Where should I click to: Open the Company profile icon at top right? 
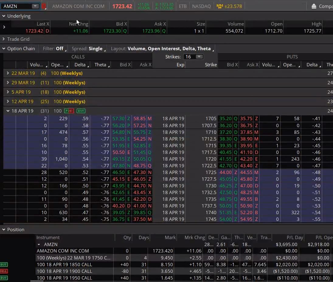tap(314, 6)
